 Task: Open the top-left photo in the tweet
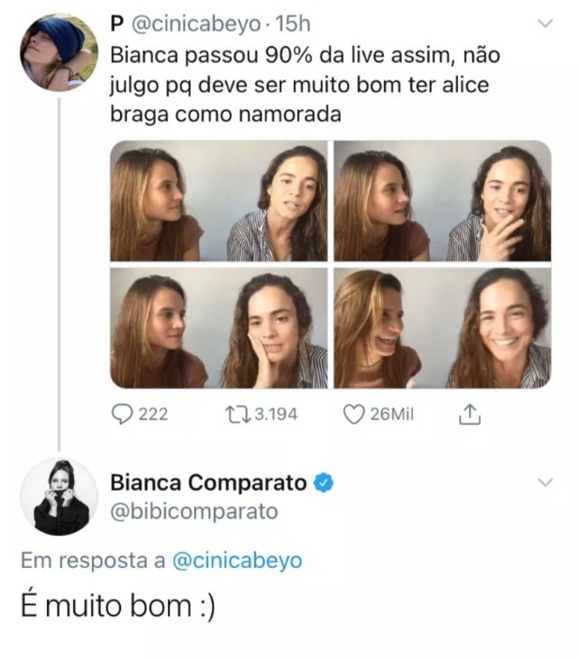(x=219, y=200)
